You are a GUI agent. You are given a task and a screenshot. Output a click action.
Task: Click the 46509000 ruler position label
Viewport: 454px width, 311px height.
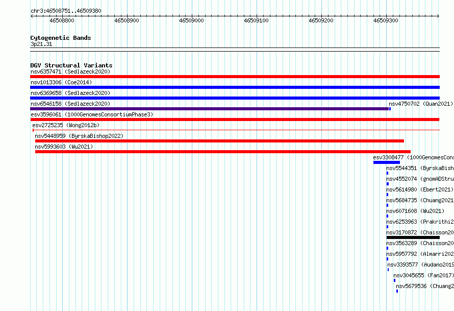(x=191, y=20)
